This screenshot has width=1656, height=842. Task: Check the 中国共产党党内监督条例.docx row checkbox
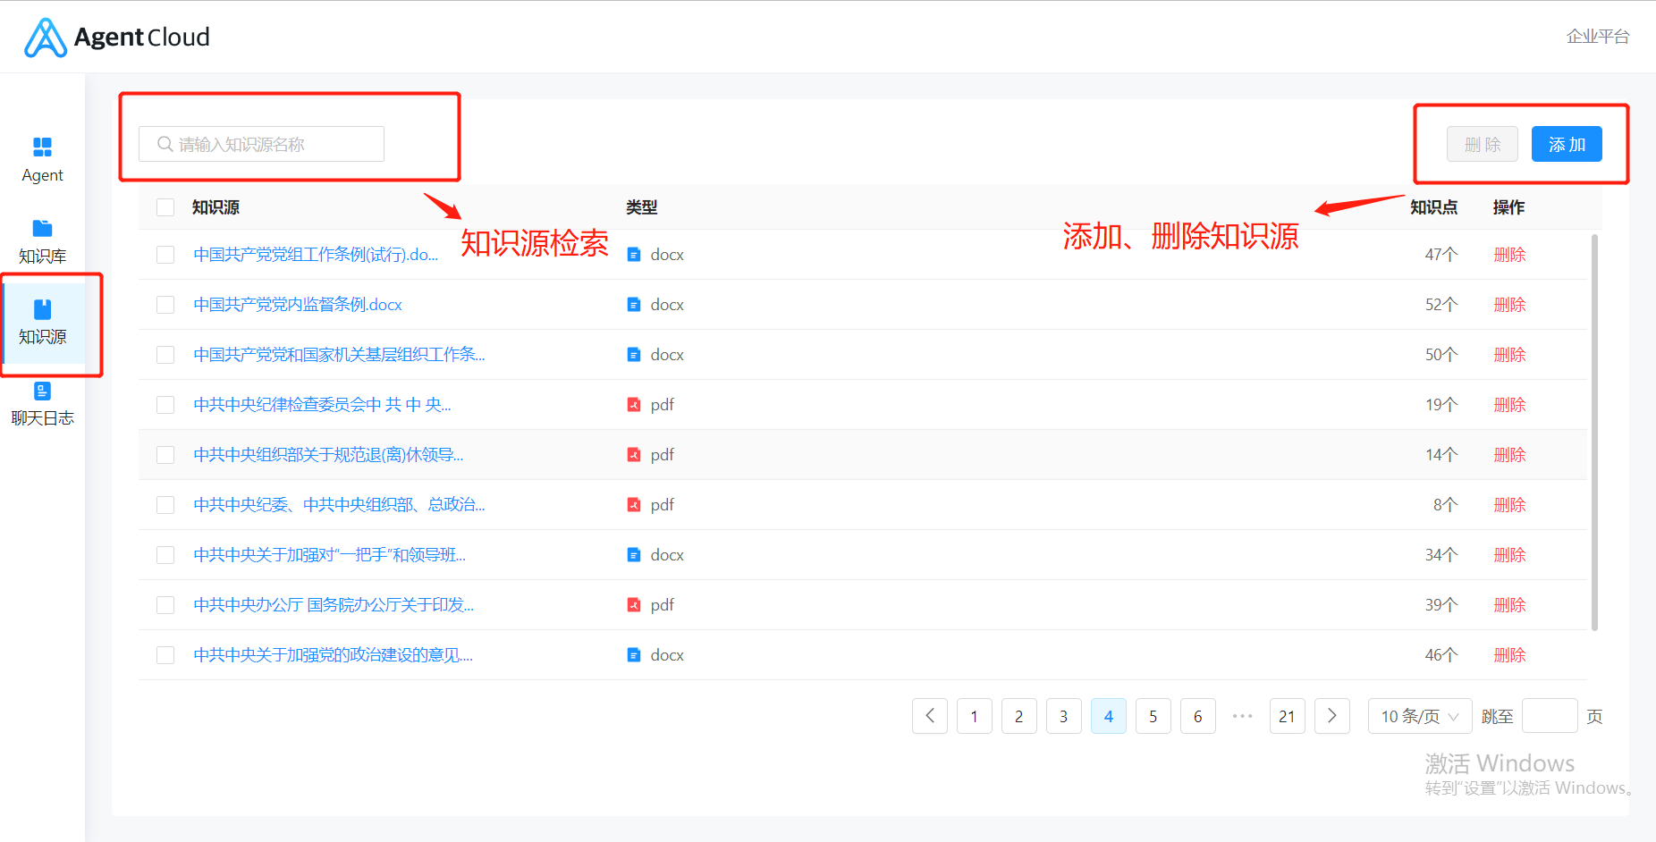coord(165,305)
